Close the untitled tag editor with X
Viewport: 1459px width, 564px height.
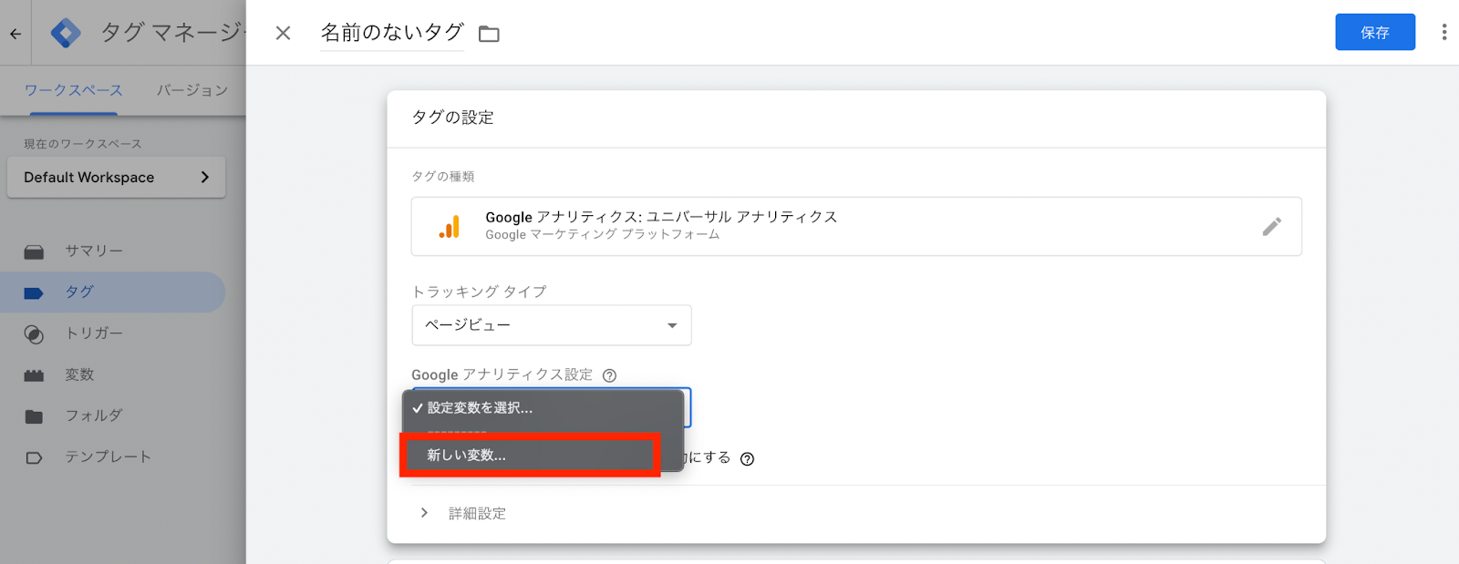coord(284,33)
